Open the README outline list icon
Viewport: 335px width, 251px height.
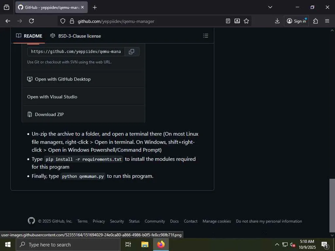[205, 36]
